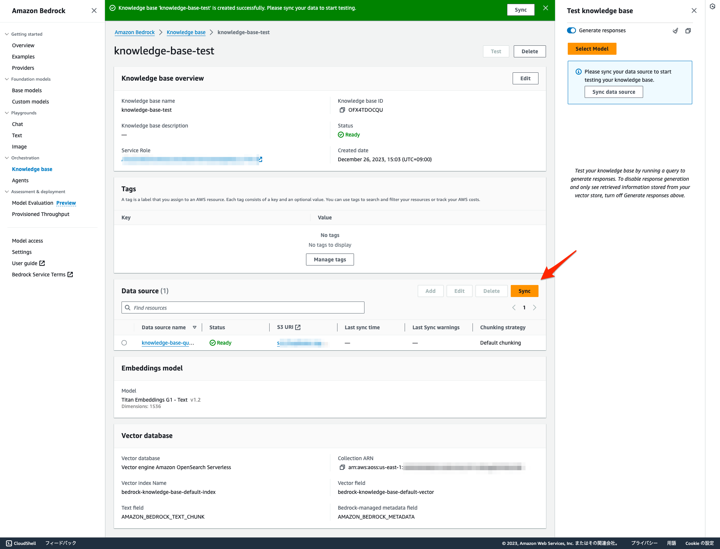
Task: Go to next page of data sources
Action: pos(535,307)
